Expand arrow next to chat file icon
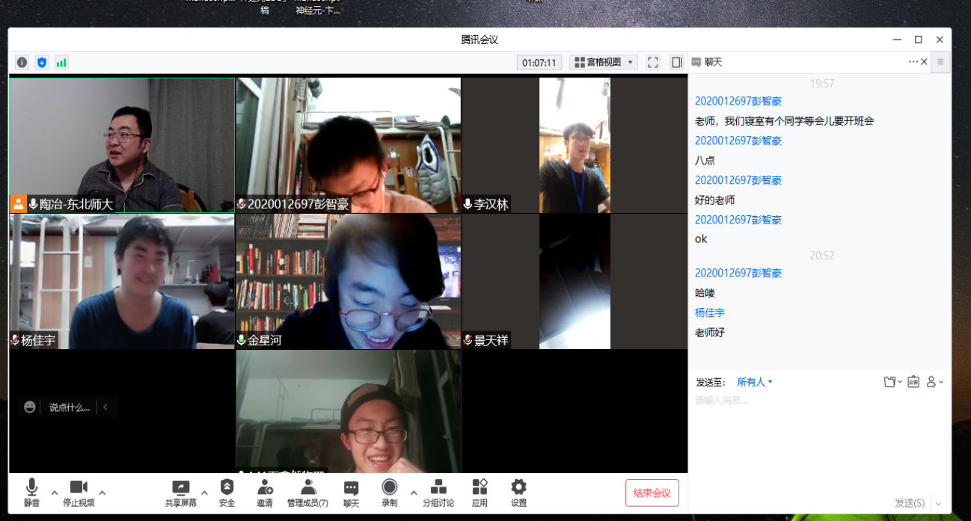 coord(900,382)
